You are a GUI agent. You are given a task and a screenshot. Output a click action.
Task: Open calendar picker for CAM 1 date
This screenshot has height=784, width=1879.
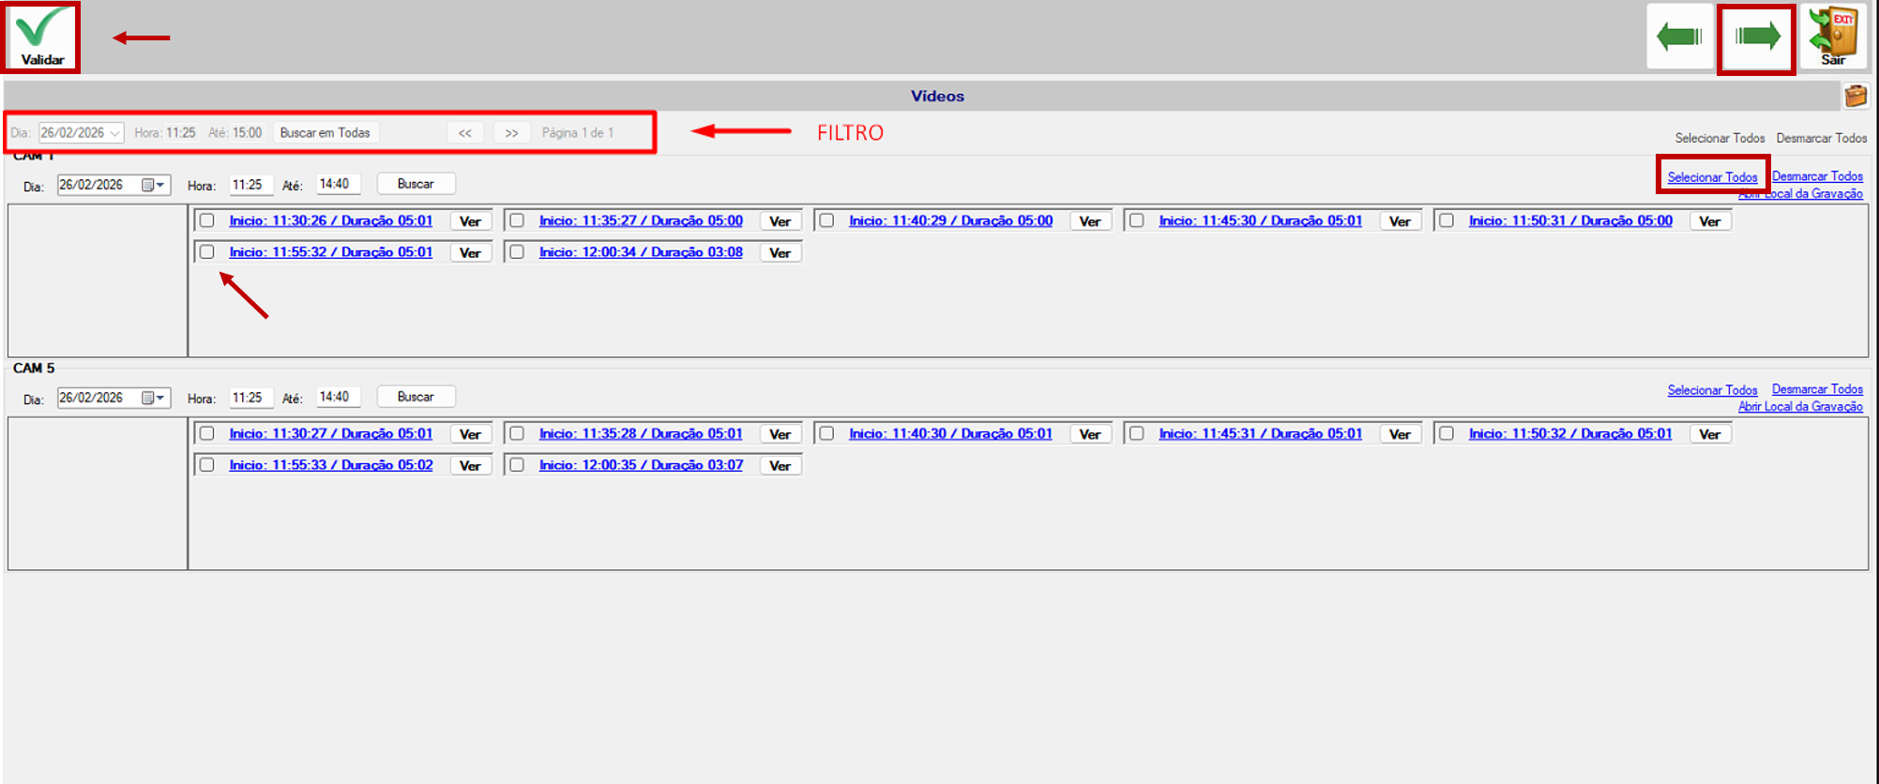[x=153, y=185]
